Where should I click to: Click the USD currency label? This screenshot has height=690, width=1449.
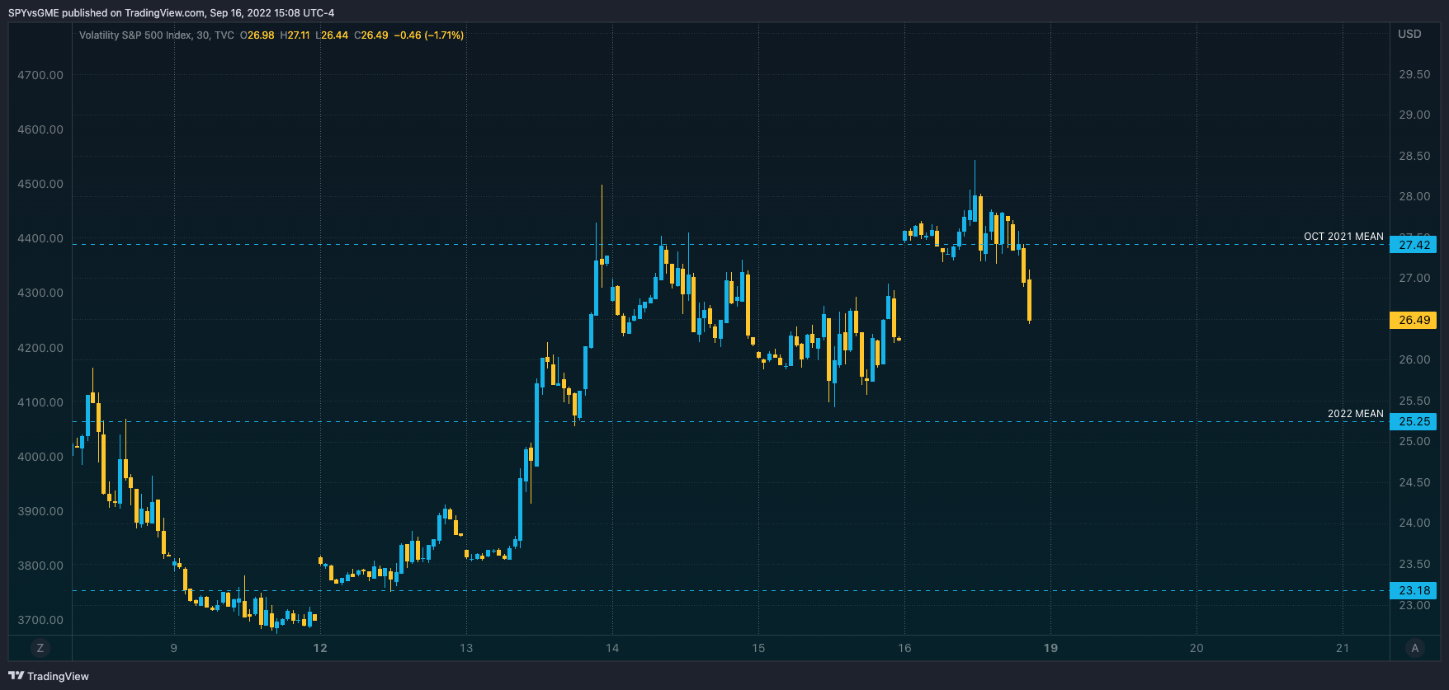(x=1409, y=34)
